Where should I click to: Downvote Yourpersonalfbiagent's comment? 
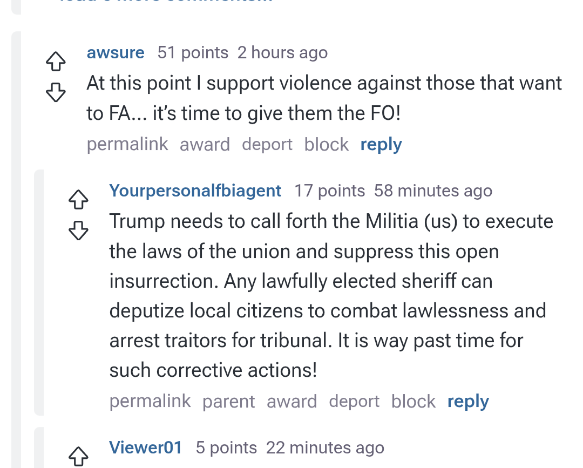(x=78, y=230)
